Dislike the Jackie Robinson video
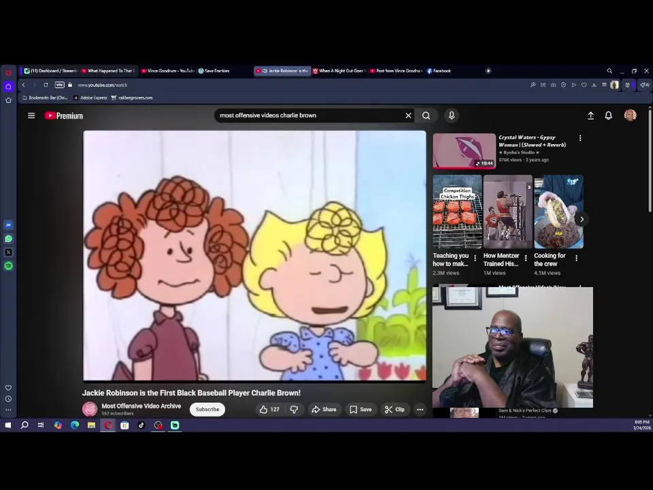The height and width of the screenshot is (490, 653). point(294,410)
